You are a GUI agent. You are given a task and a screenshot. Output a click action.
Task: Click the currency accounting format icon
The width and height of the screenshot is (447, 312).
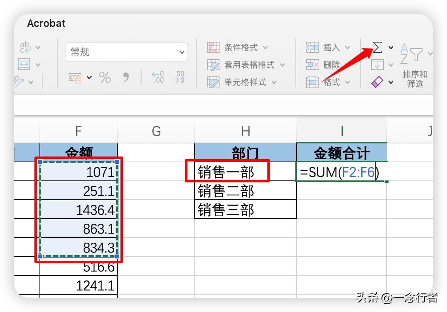(75, 78)
